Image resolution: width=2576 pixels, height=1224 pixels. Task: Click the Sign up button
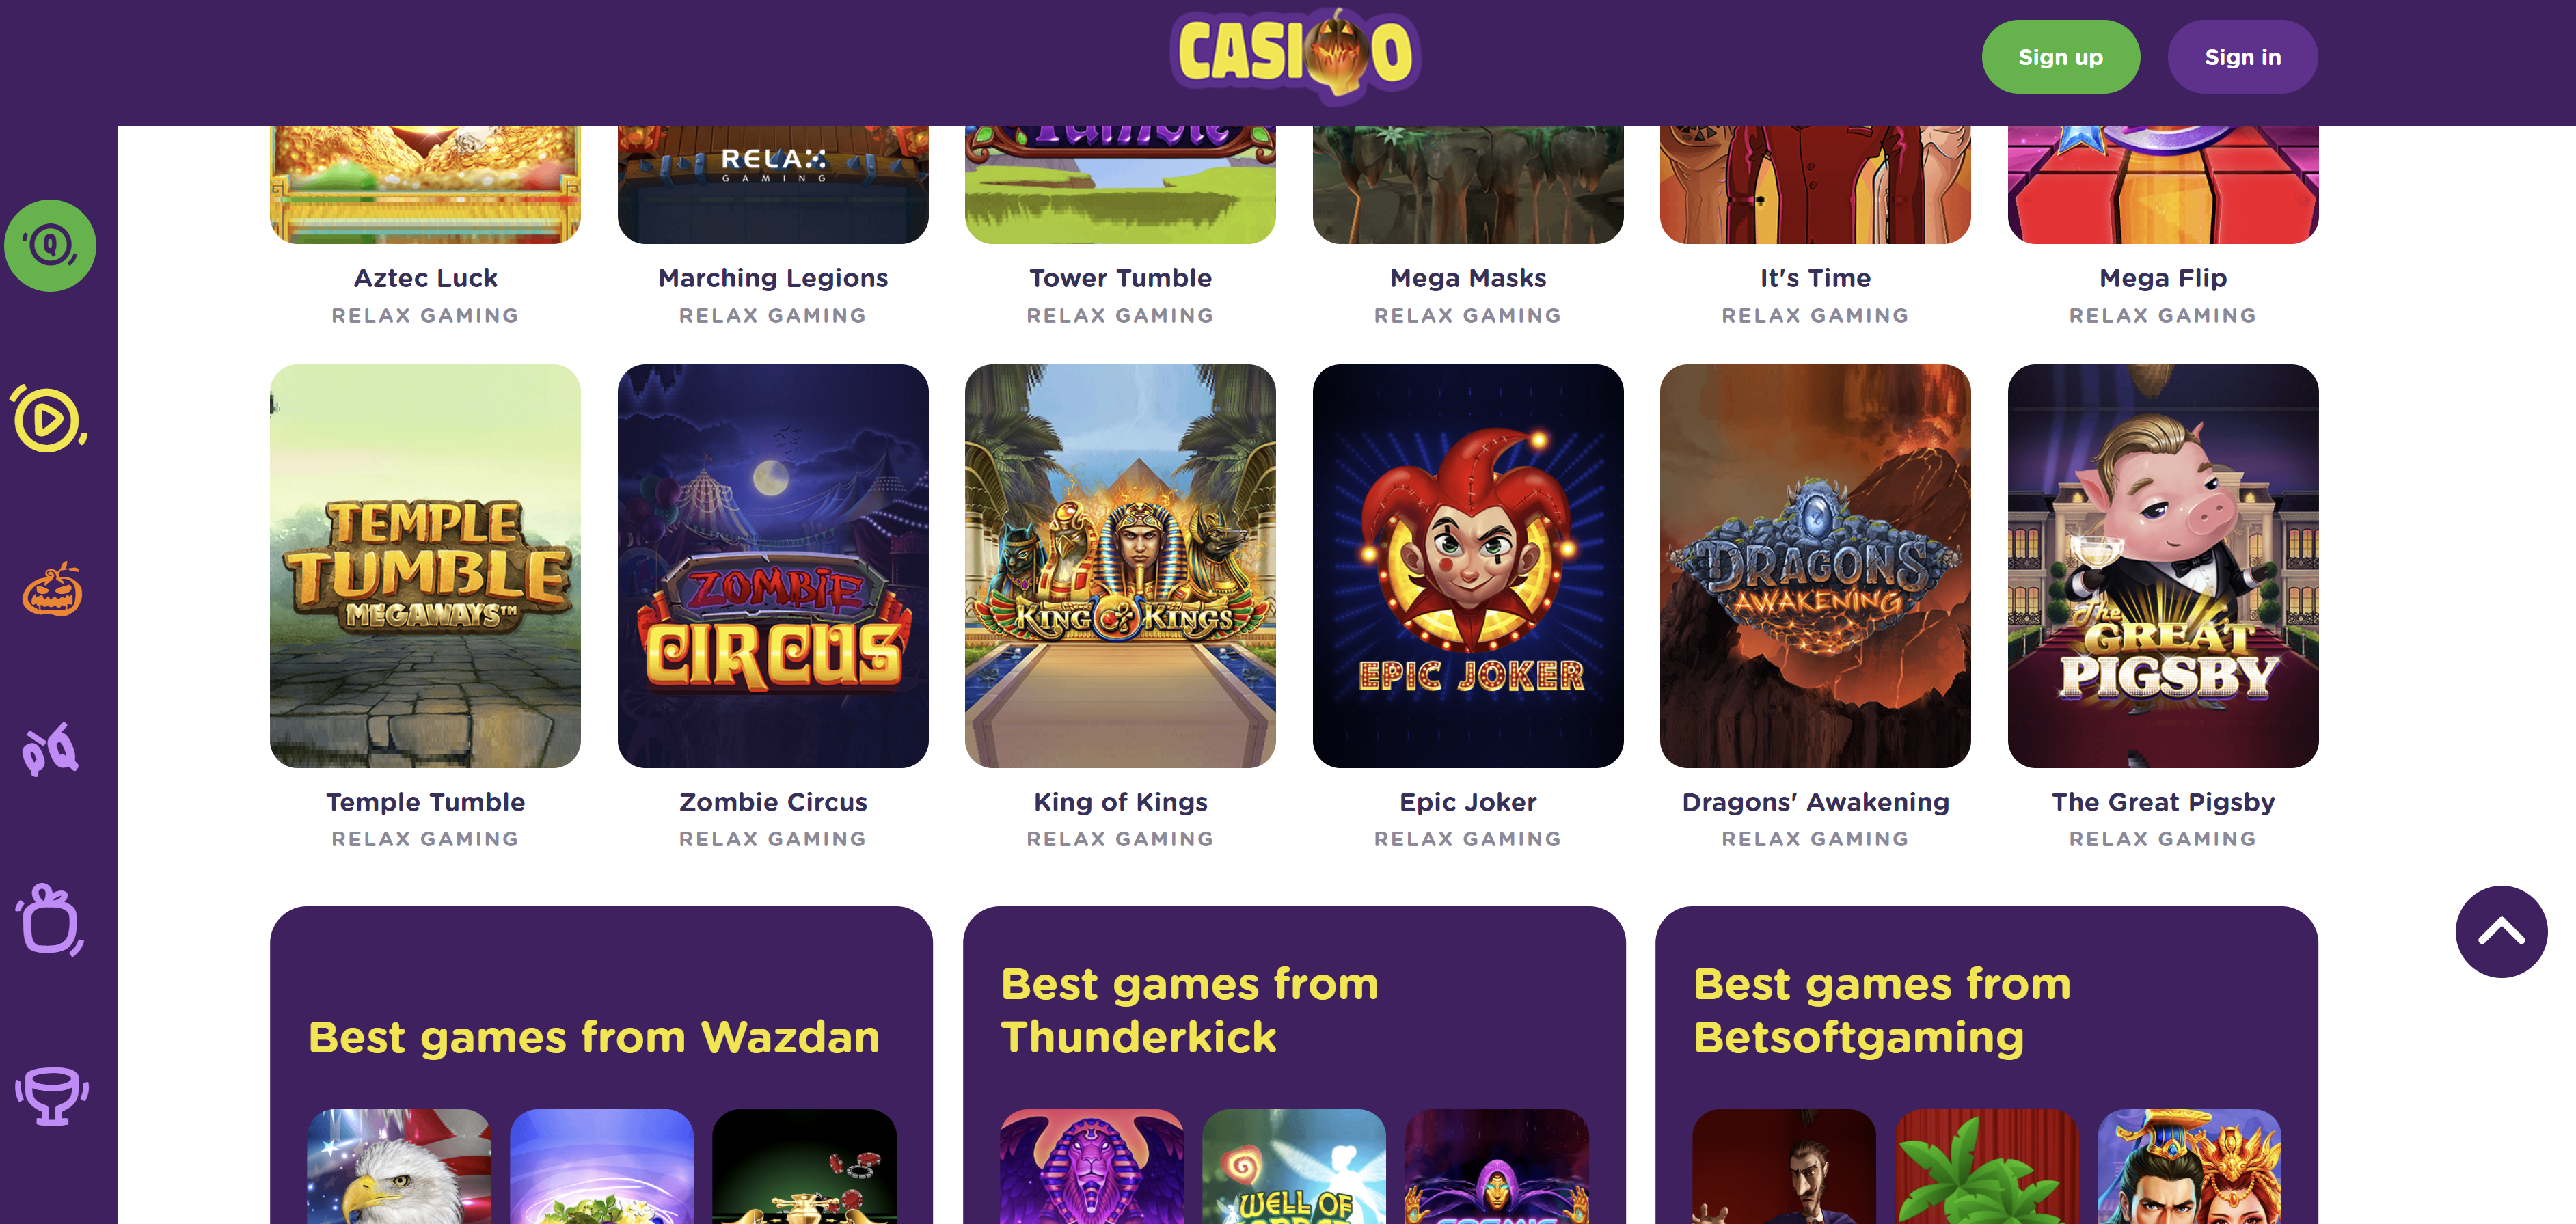click(x=2060, y=57)
